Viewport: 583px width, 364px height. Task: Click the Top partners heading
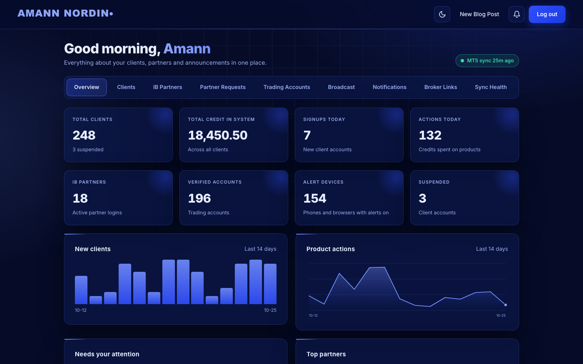coord(326,354)
